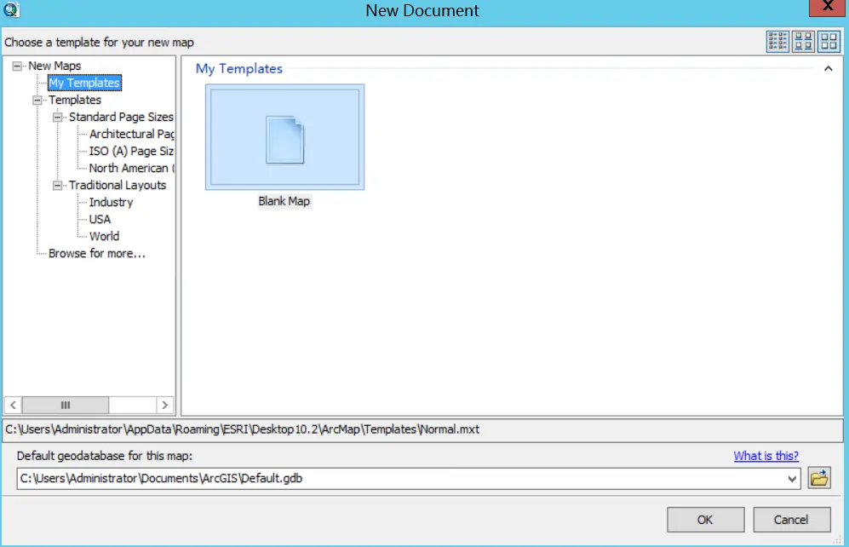
Task: Close the New Document dialog
Action: (x=827, y=7)
